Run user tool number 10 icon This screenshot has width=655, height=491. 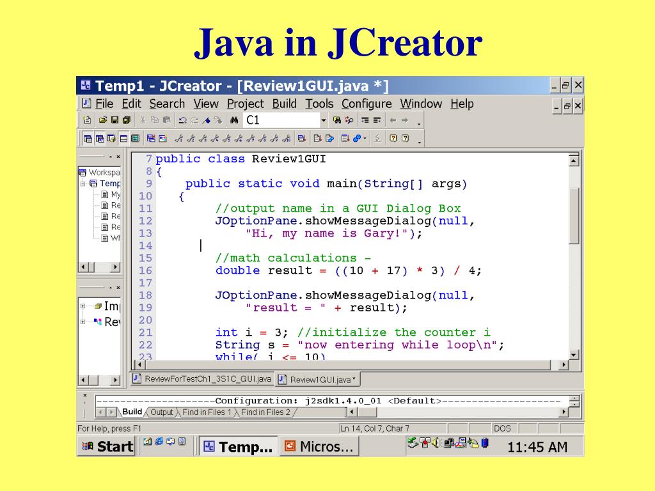(287, 138)
